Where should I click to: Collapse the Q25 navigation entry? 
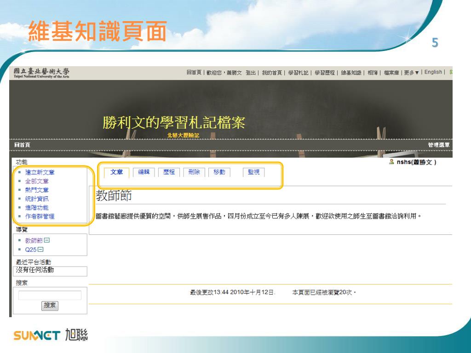(40, 250)
